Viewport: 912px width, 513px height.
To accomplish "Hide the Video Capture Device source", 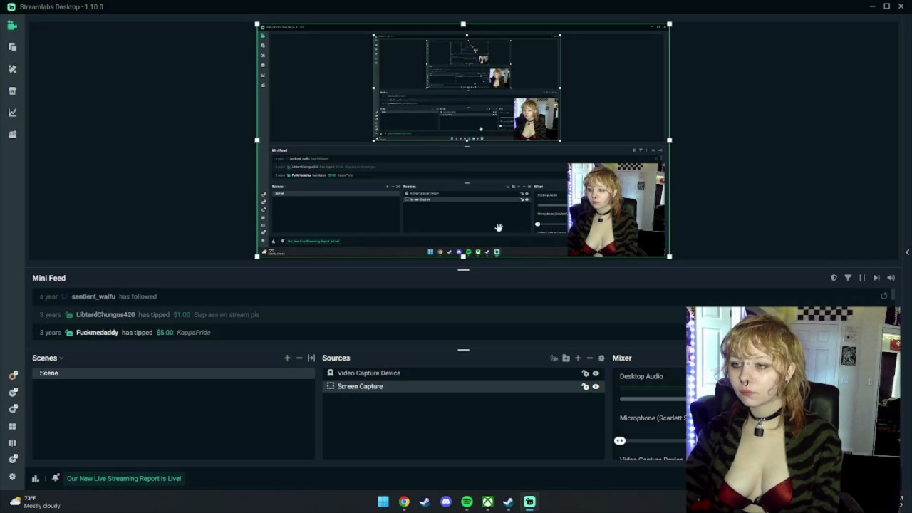I will [x=596, y=373].
